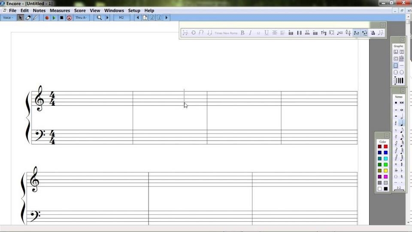The width and height of the screenshot is (412, 232).
Task: Close the floating toolbar palette
Action: (x=382, y=25)
